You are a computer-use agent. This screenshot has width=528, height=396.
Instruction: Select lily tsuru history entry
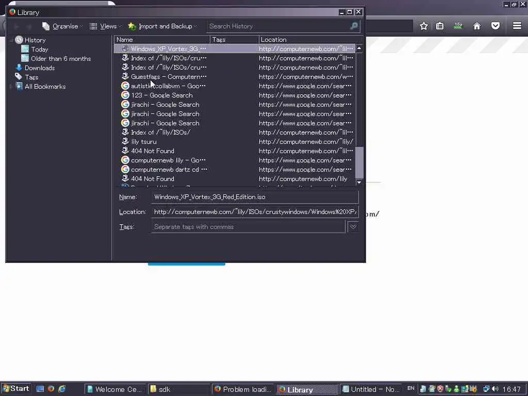[x=235, y=142]
